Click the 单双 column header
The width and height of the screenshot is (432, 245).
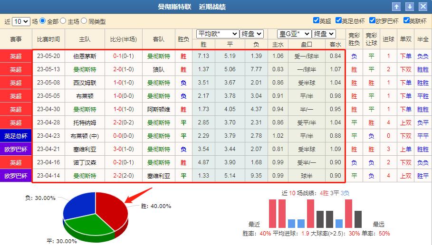[405, 39]
